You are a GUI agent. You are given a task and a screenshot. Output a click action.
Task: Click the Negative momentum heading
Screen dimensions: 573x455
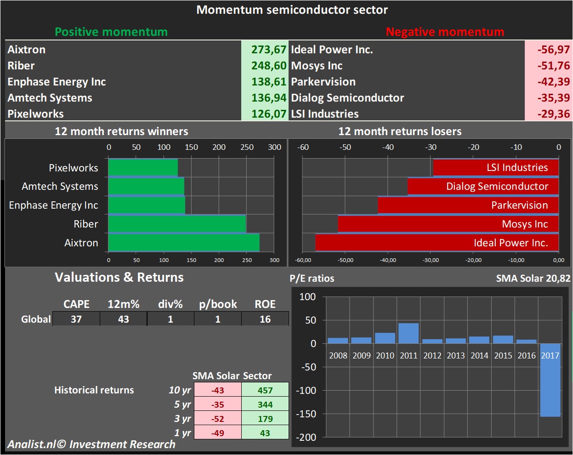point(445,32)
